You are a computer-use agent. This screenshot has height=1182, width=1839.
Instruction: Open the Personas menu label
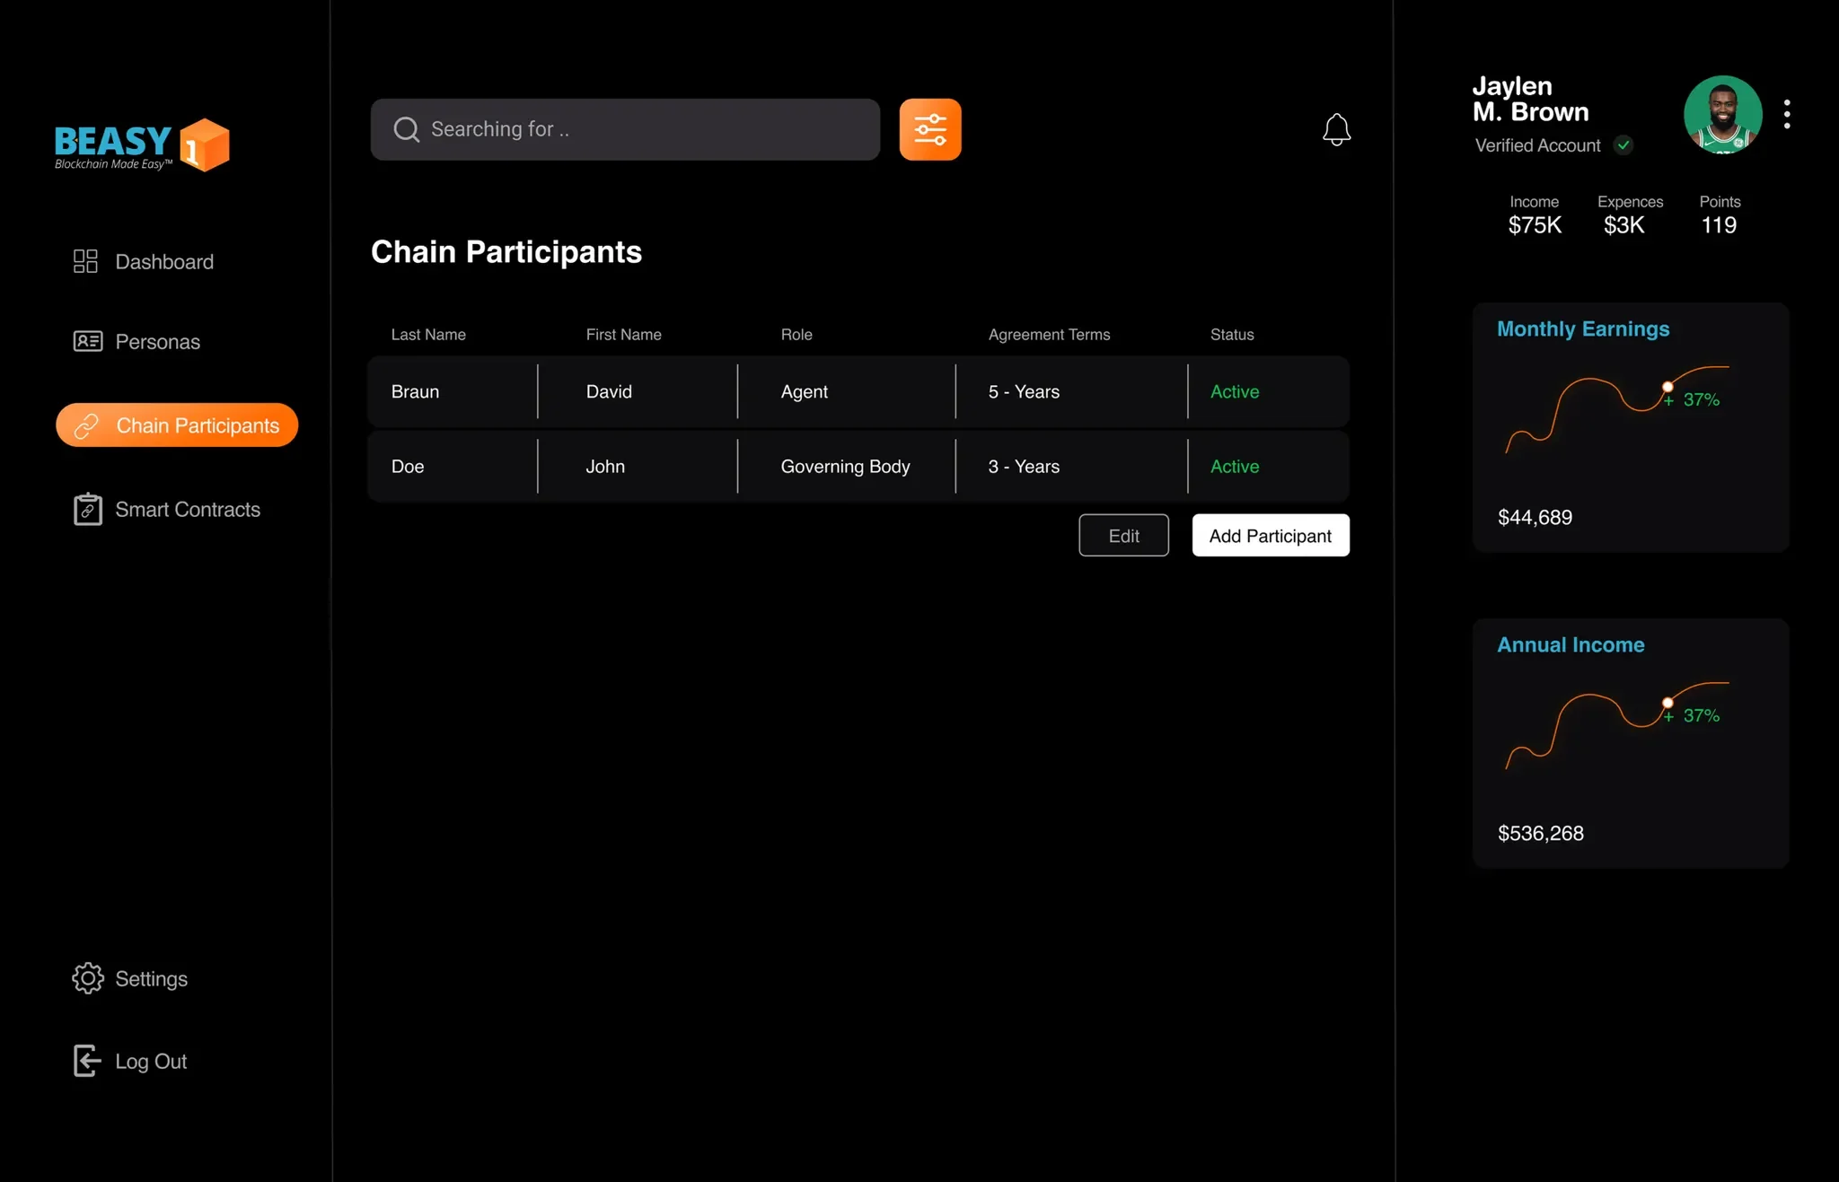click(x=158, y=342)
